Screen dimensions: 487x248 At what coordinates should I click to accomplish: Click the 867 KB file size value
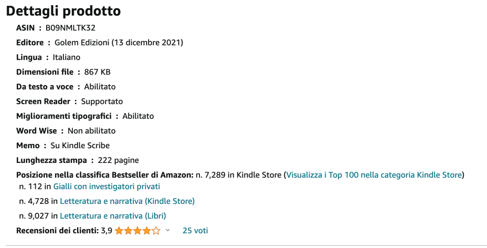coord(97,72)
